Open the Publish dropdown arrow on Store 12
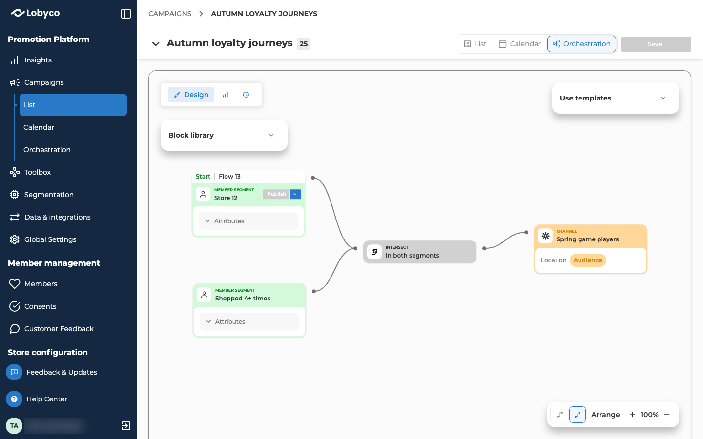 pyautogui.click(x=295, y=194)
